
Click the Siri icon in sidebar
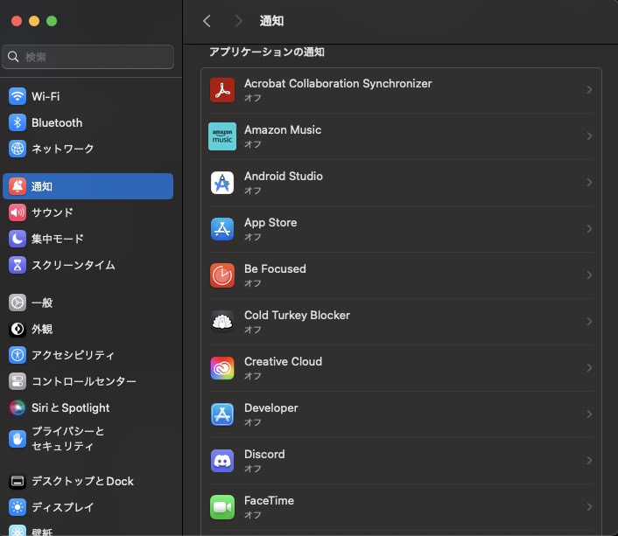[18, 407]
